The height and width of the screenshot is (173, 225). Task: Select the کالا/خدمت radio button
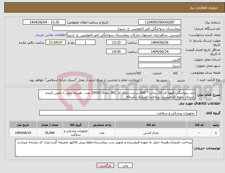pos(146,73)
